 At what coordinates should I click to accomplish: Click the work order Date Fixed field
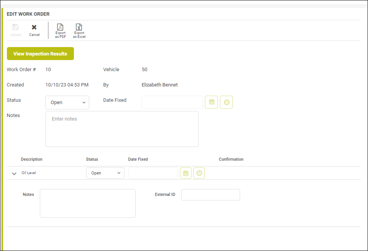[172, 102]
